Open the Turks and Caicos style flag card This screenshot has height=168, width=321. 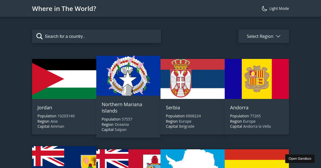[x=64, y=157]
